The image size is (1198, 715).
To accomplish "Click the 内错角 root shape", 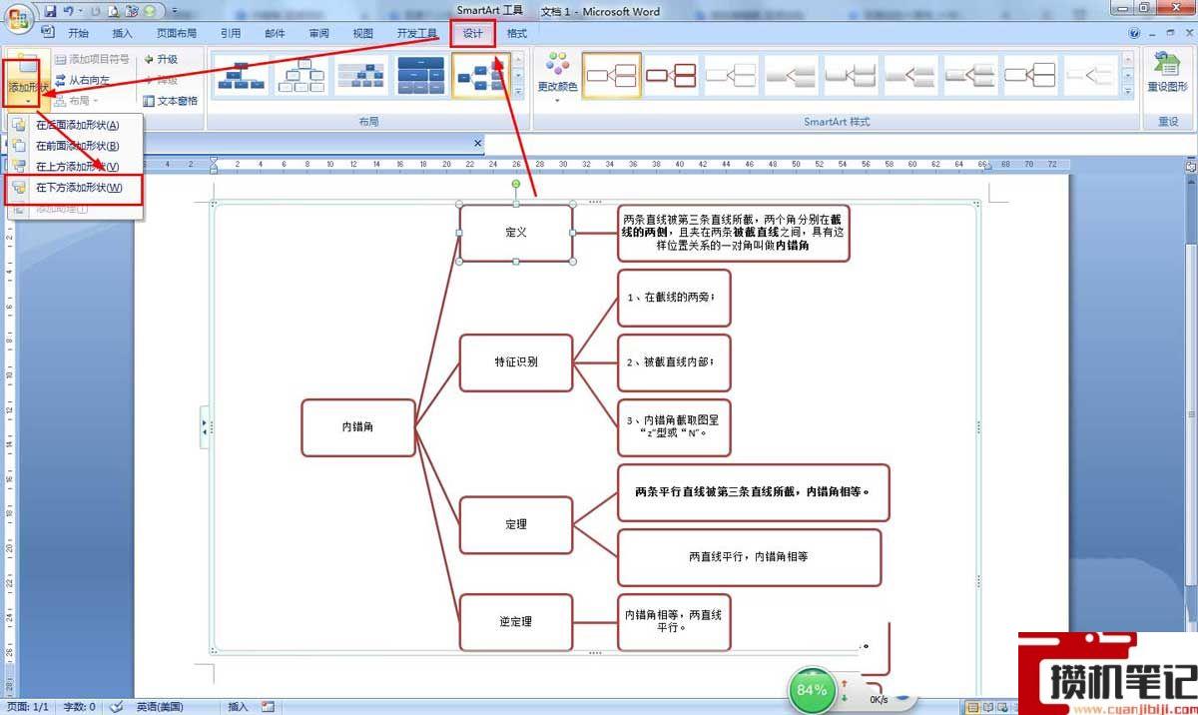I will [358, 427].
